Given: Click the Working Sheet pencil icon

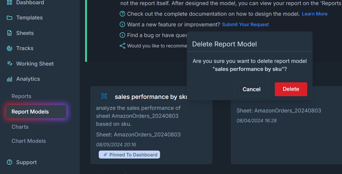Looking at the screenshot, I should click(x=9, y=64).
